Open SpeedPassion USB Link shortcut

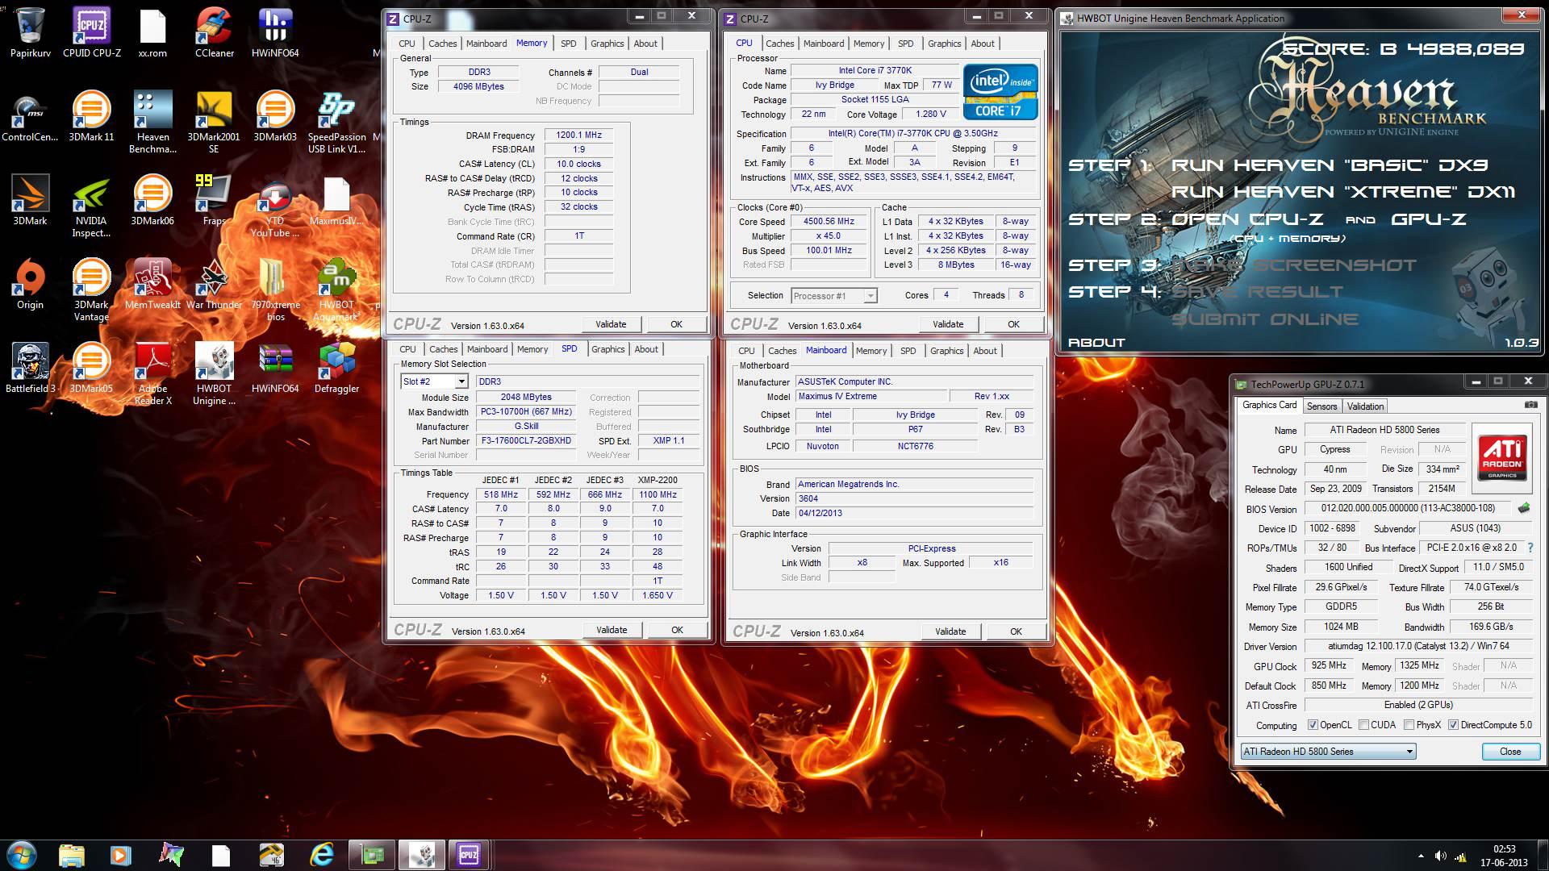click(x=336, y=121)
